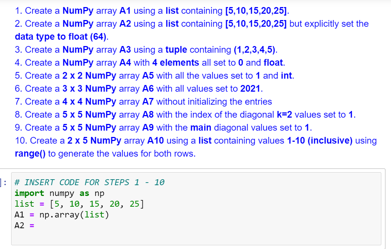
Task: Click step 9 text about main diagonal
Action: point(163,127)
